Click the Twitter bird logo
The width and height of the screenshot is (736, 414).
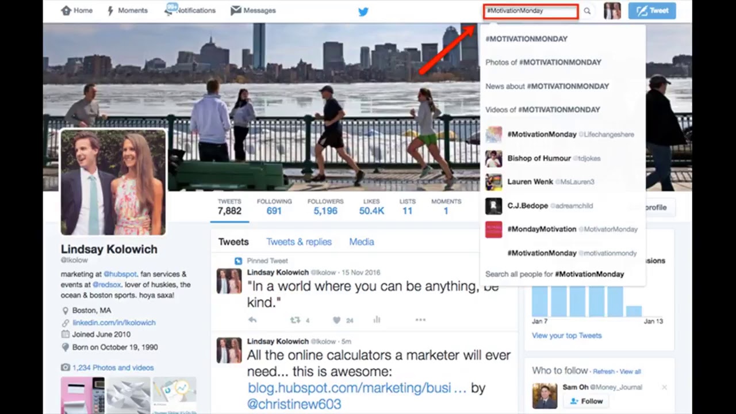[x=363, y=11]
